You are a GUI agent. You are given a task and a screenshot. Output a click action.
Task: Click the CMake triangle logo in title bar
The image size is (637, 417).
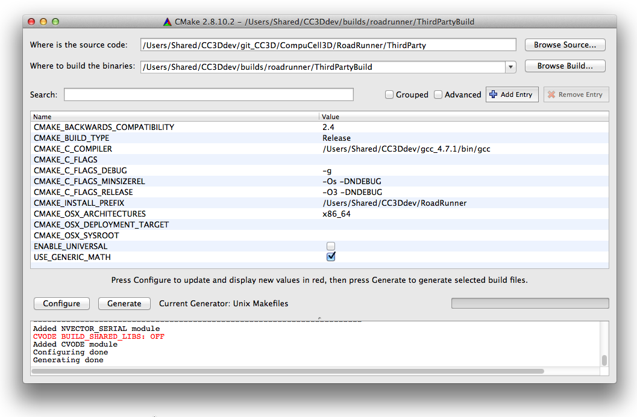click(x=168, y=22)
